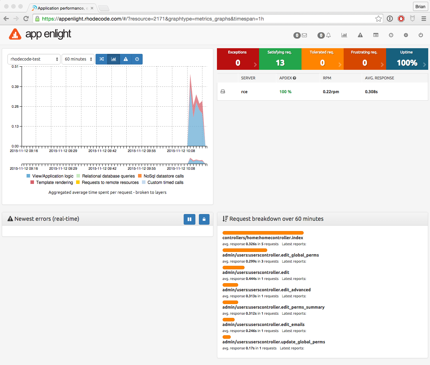Expand the Exceptions tile arrow
The height and width of the screenshot is (365, 430).
(255, 64)
